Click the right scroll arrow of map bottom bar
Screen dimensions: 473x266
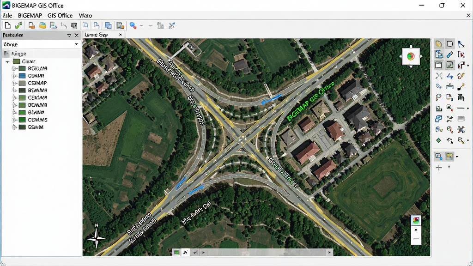[329, 252]
